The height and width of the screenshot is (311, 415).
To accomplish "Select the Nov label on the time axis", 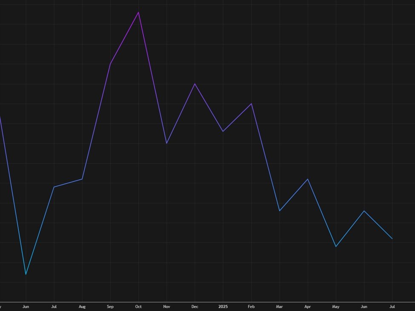I will point(166,307).
